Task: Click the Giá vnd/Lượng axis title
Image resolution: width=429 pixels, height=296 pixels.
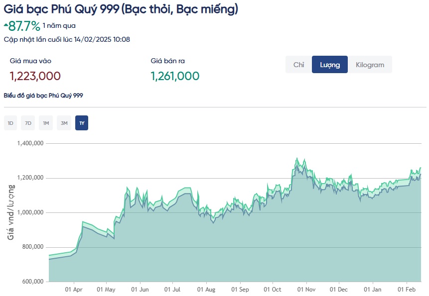Action: point(11,212)
